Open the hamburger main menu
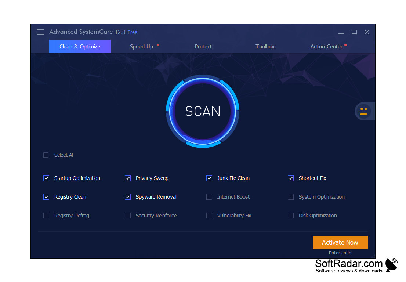Viewport: 406px width, 282px height. (x=40, y=32)
